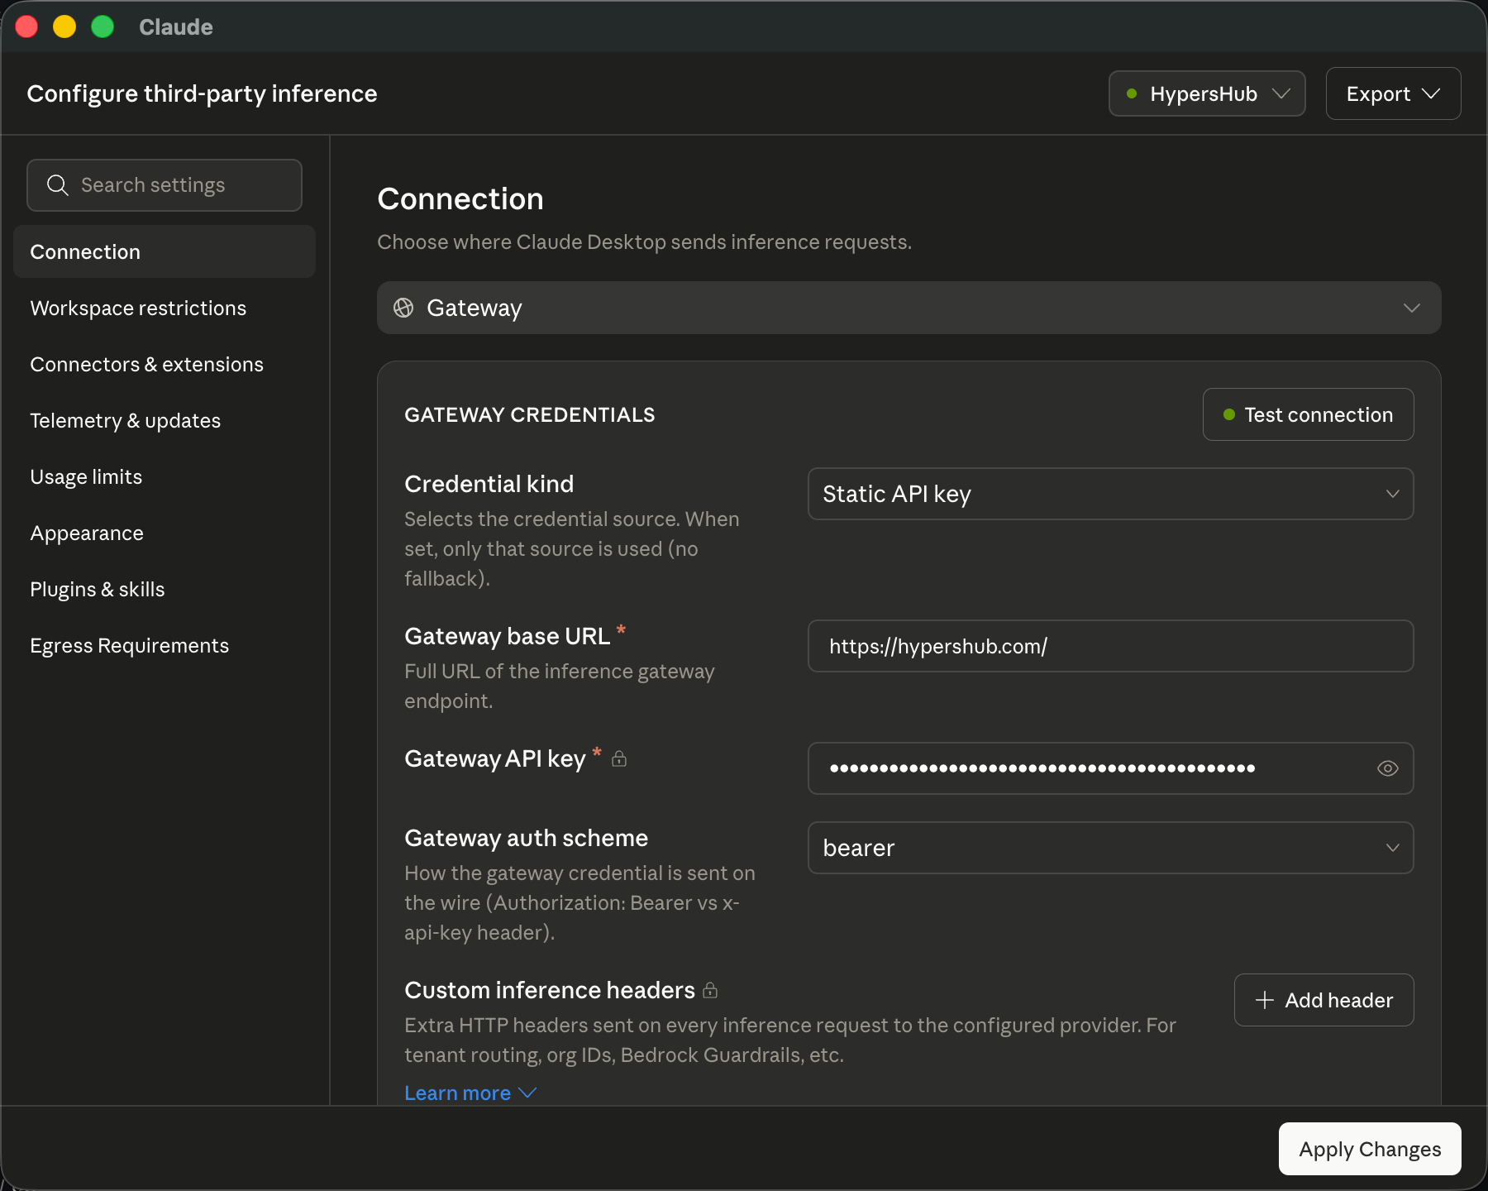Click the Custom inference headers label
The image size is (1488, 1191).
pos(550,990)
